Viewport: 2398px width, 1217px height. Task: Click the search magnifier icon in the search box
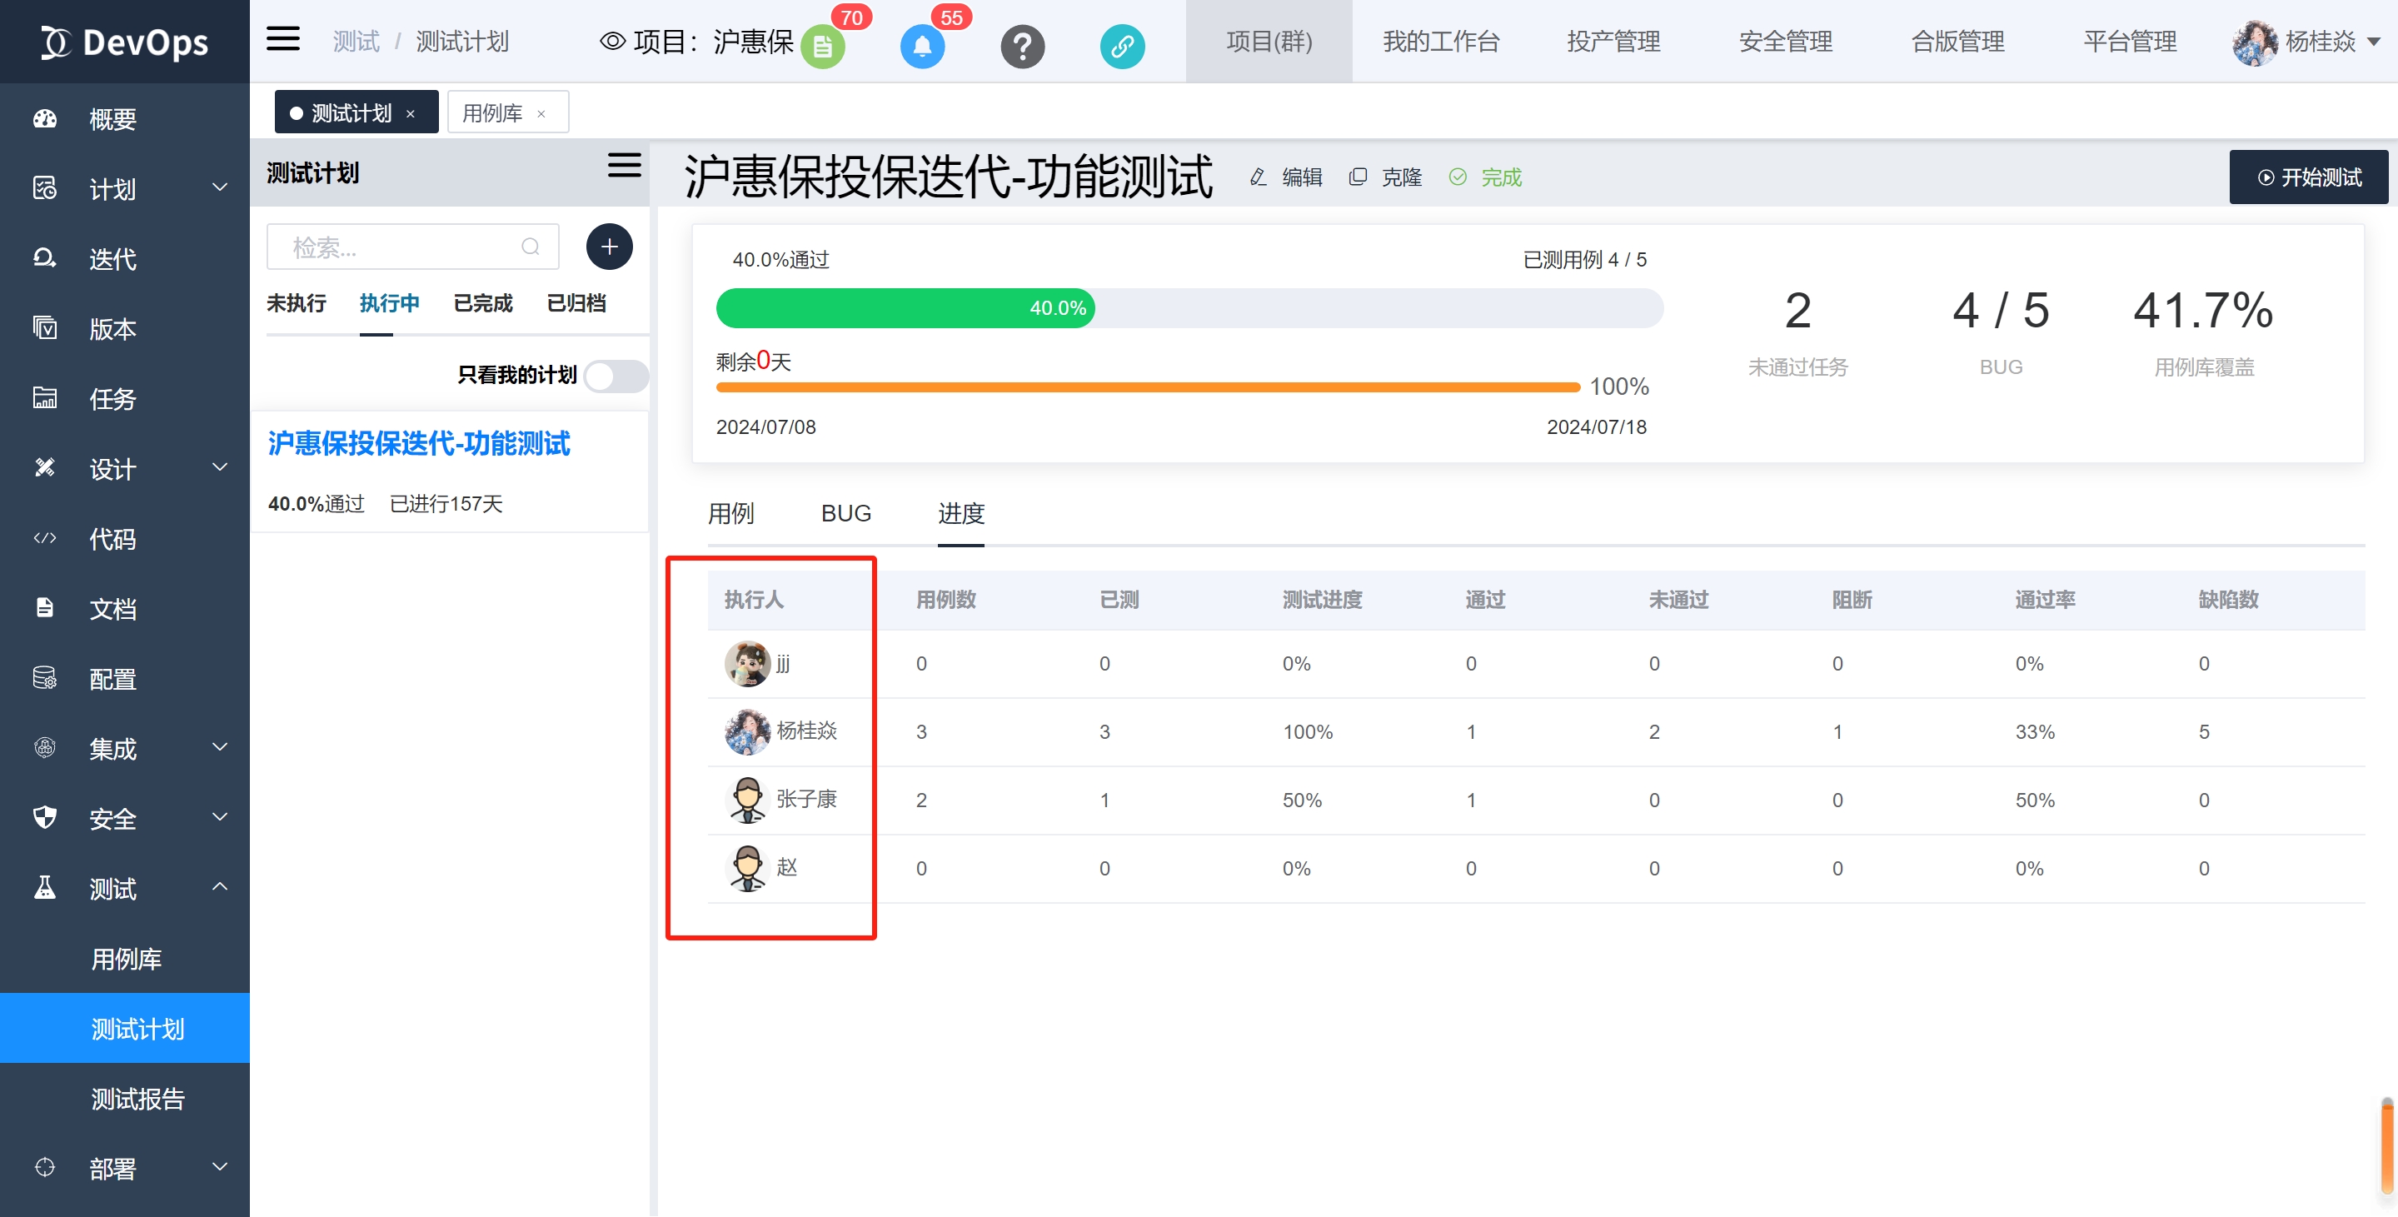pos(530,247)
